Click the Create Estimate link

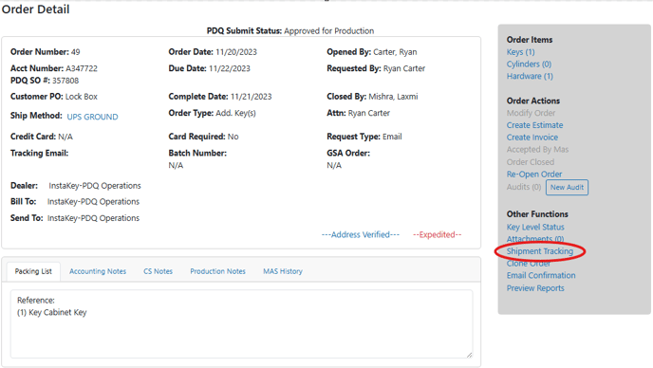534,125
